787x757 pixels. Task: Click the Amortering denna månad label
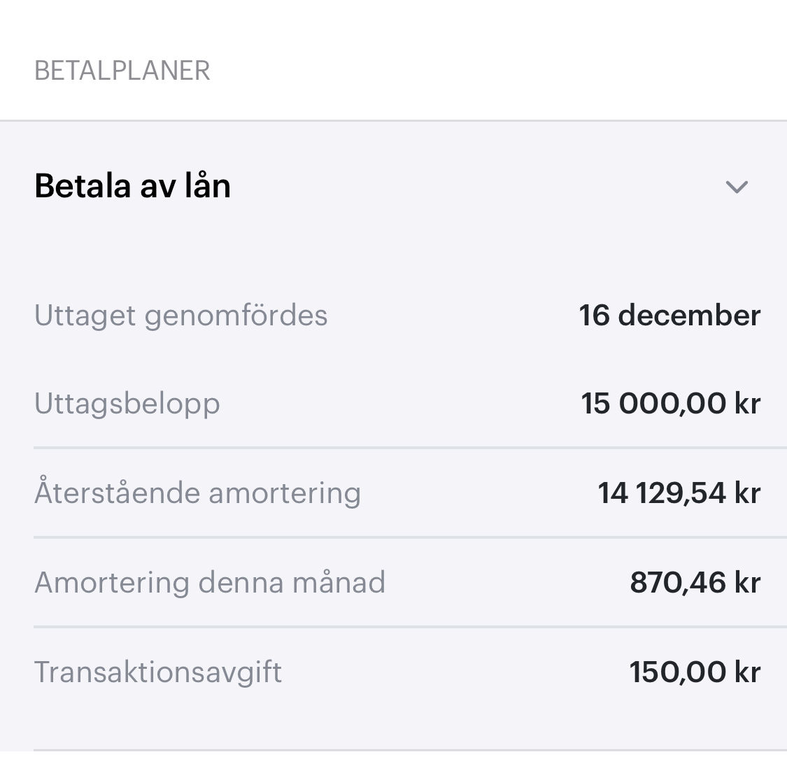[210, 582]
